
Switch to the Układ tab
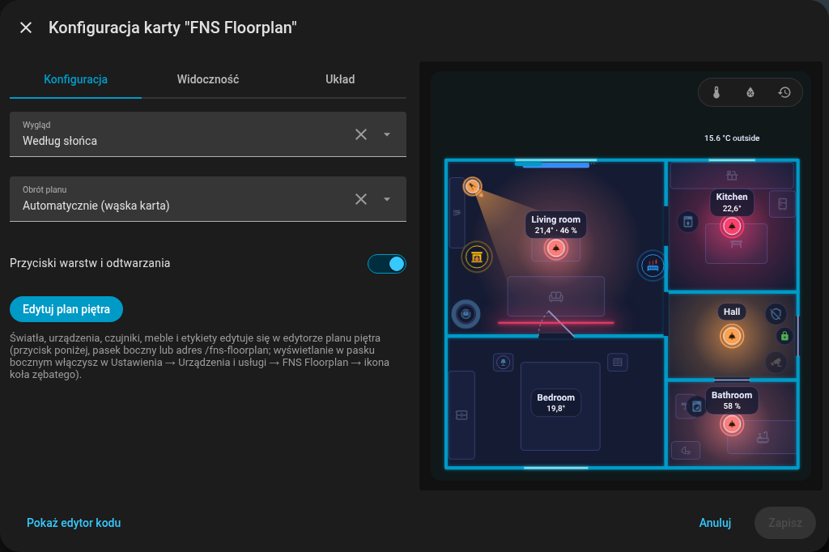pyautogui.click(x=340, y=79)
